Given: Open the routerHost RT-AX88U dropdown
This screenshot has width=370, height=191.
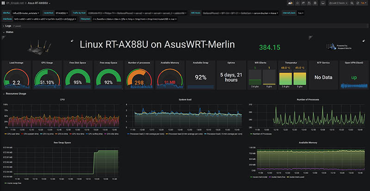Looking at the screenshot, I should 62,13.
